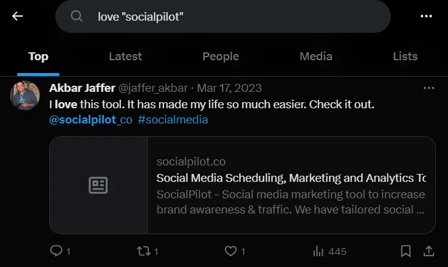Share the tweet via share icon
The image size is (448, 267).
point(428,251)
